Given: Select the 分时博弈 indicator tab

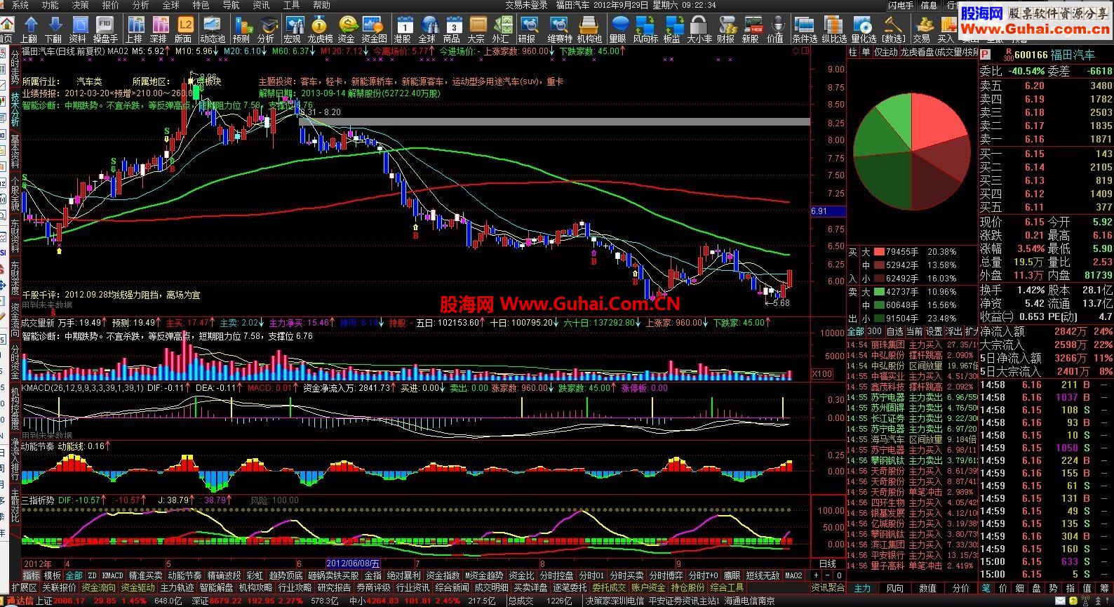Looking at the screenshot, I should coord(666,575).
